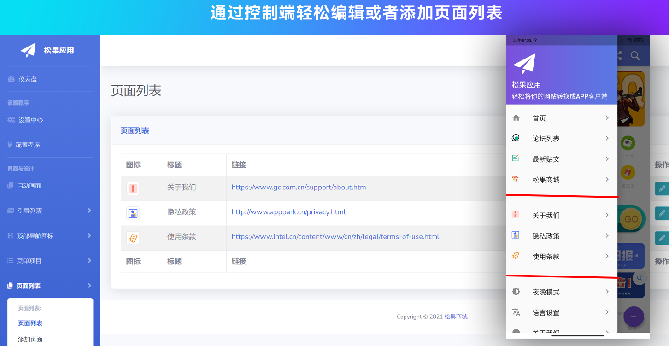The height and width of the screenshot is (346, 669).
Task: Click the 使用条款 icon in table
Action: click(x=133, y=238)
